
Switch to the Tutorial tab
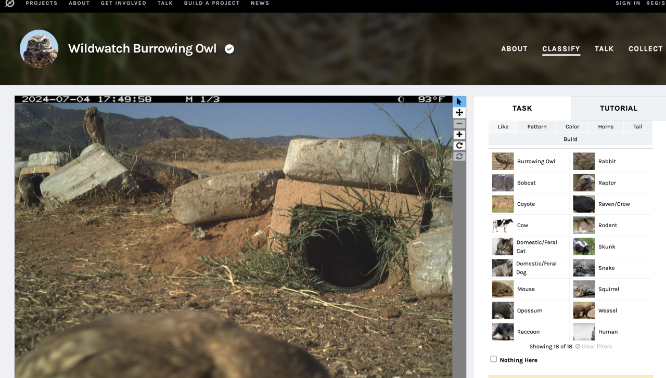tap(619, 108)
